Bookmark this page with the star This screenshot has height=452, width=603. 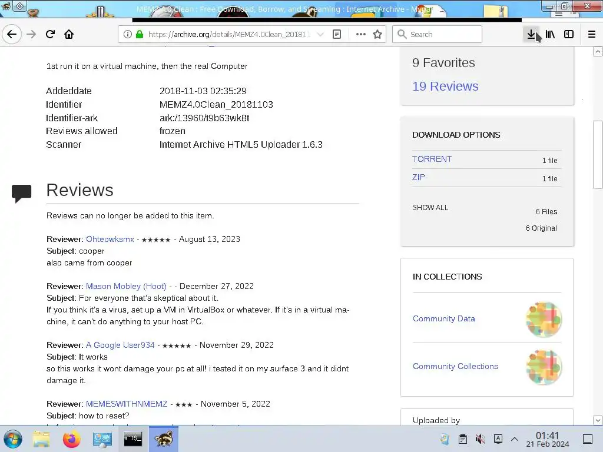point(377,34)
